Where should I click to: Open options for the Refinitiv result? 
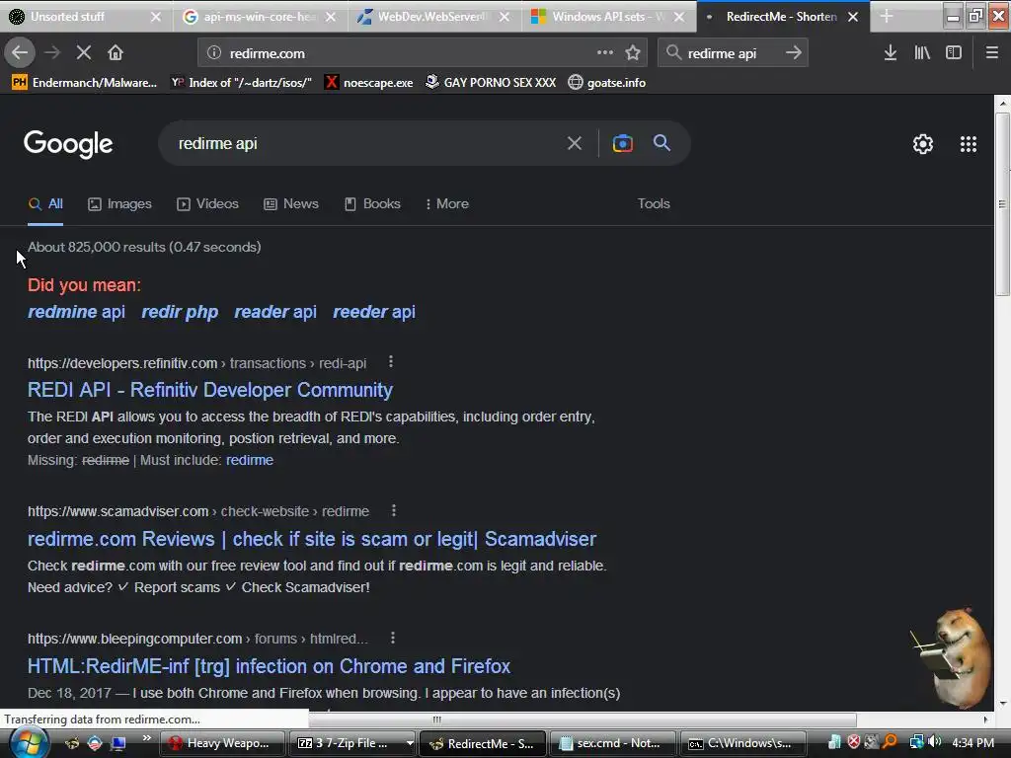click(391, 362)
